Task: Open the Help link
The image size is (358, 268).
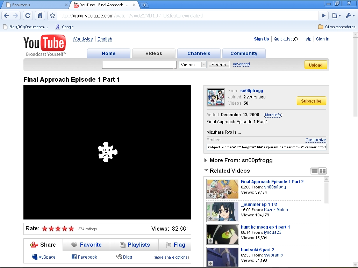Action: point(307,39)
